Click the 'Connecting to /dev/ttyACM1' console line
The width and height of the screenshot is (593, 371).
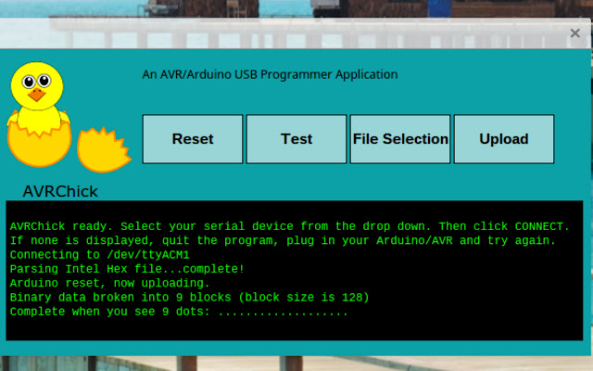(100, 255)
